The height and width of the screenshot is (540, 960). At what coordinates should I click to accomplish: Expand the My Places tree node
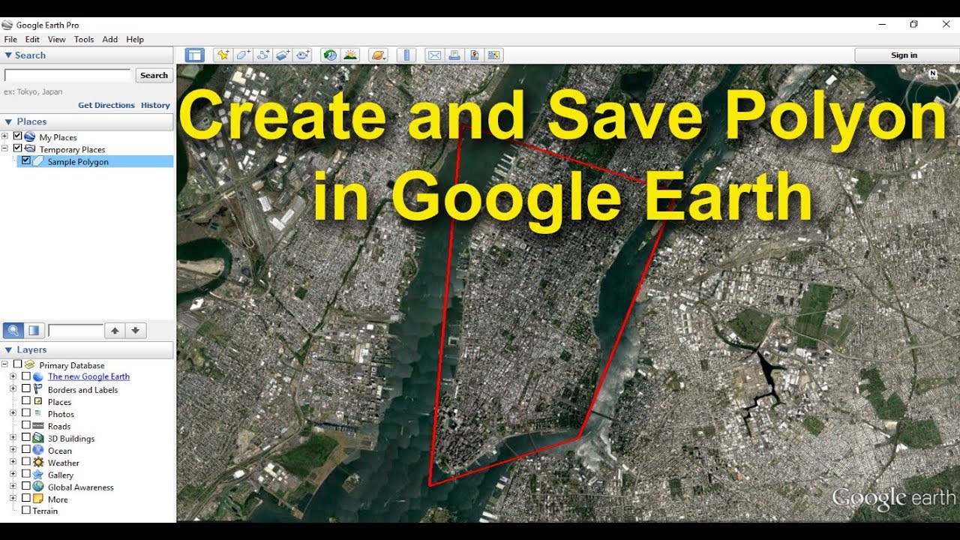coord(5,136)
